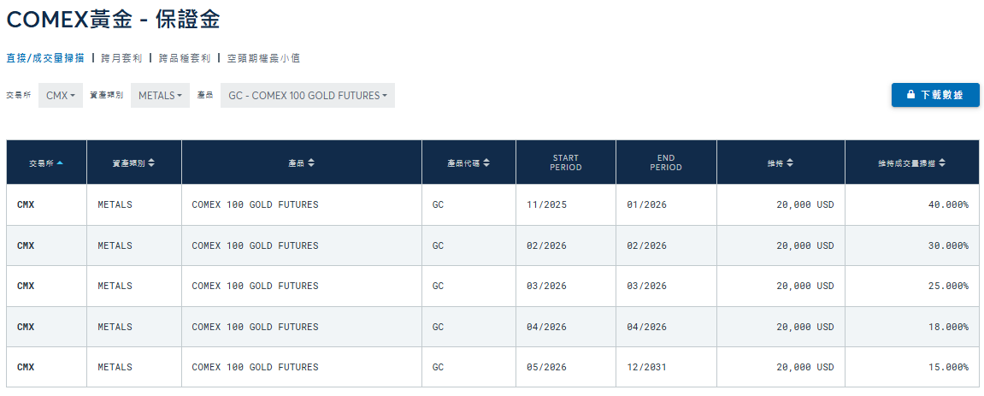Select the 12/2031 end period cell
Screen dimensions: 984x396
646,367
